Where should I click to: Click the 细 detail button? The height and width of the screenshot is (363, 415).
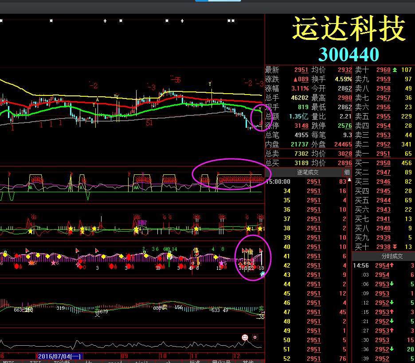click(x=347, y=173)
